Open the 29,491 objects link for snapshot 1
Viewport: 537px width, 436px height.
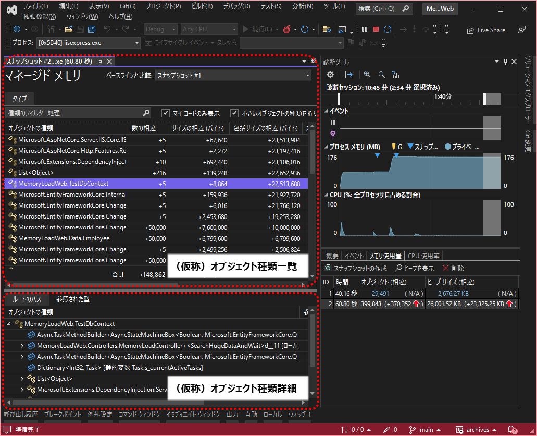380,293
